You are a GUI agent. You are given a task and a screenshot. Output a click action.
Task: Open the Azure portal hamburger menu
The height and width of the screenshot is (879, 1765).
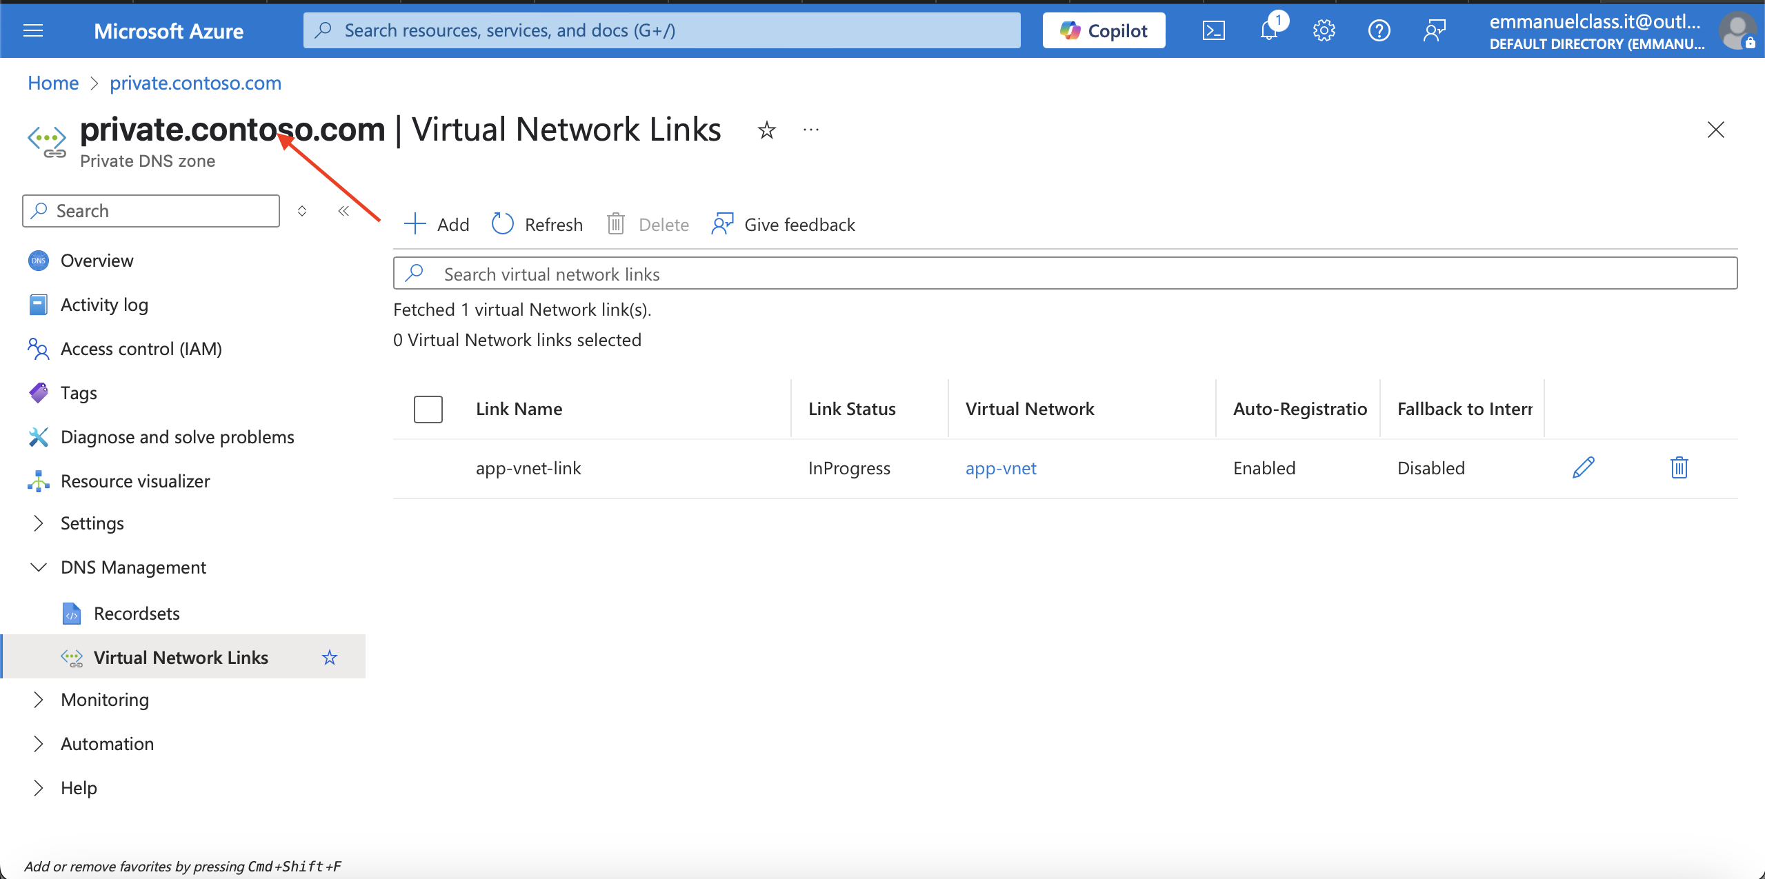point(33,30)
